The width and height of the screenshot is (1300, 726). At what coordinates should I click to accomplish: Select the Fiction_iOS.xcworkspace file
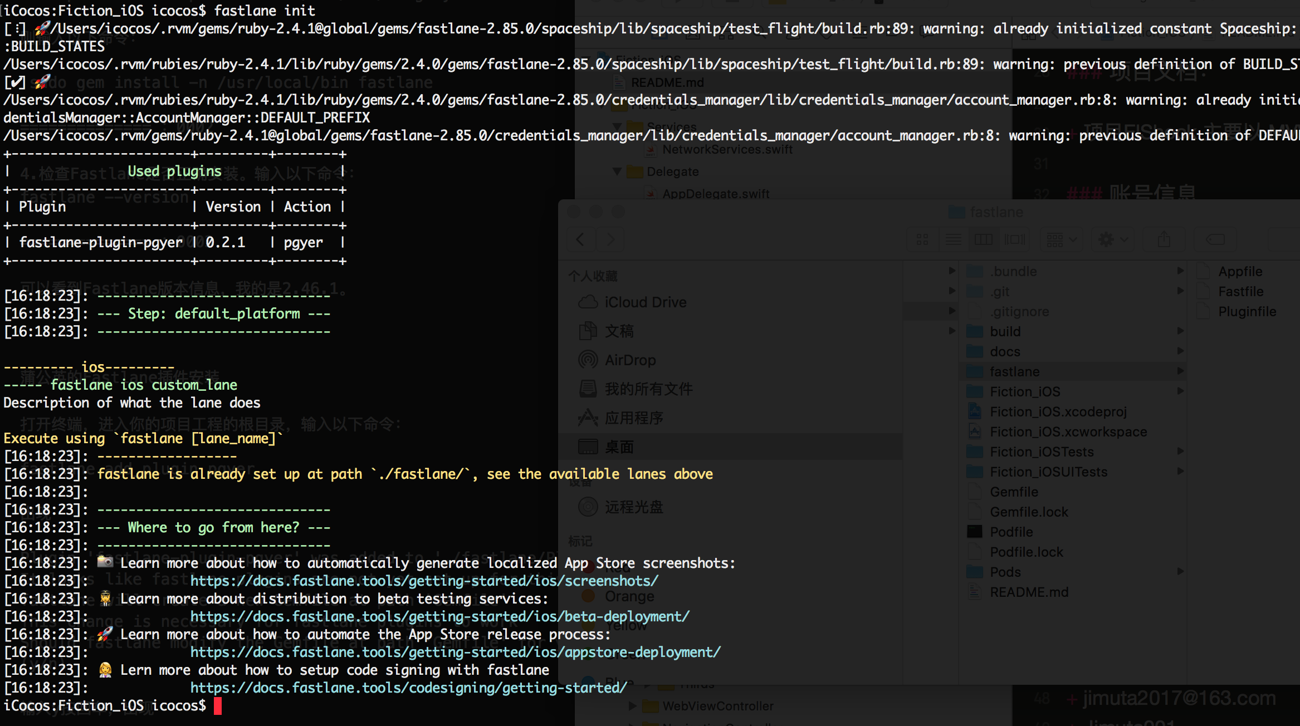[1068, 432]
